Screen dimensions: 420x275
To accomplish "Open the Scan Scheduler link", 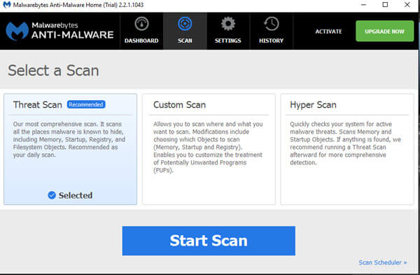I will pyautogui.click(x=383, y=262).
